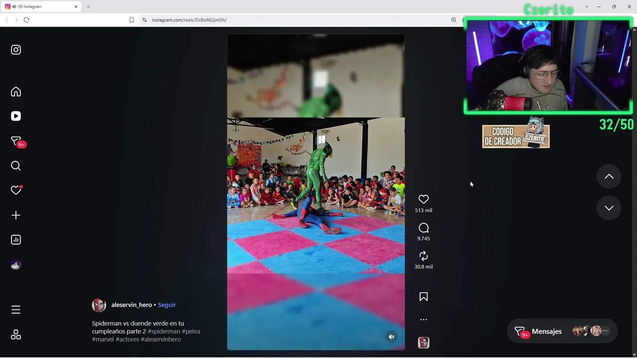Viewport: 637px width, 358px height.
Task: Open the reel audio thumbnail
Action: click(x=424, y=343)
